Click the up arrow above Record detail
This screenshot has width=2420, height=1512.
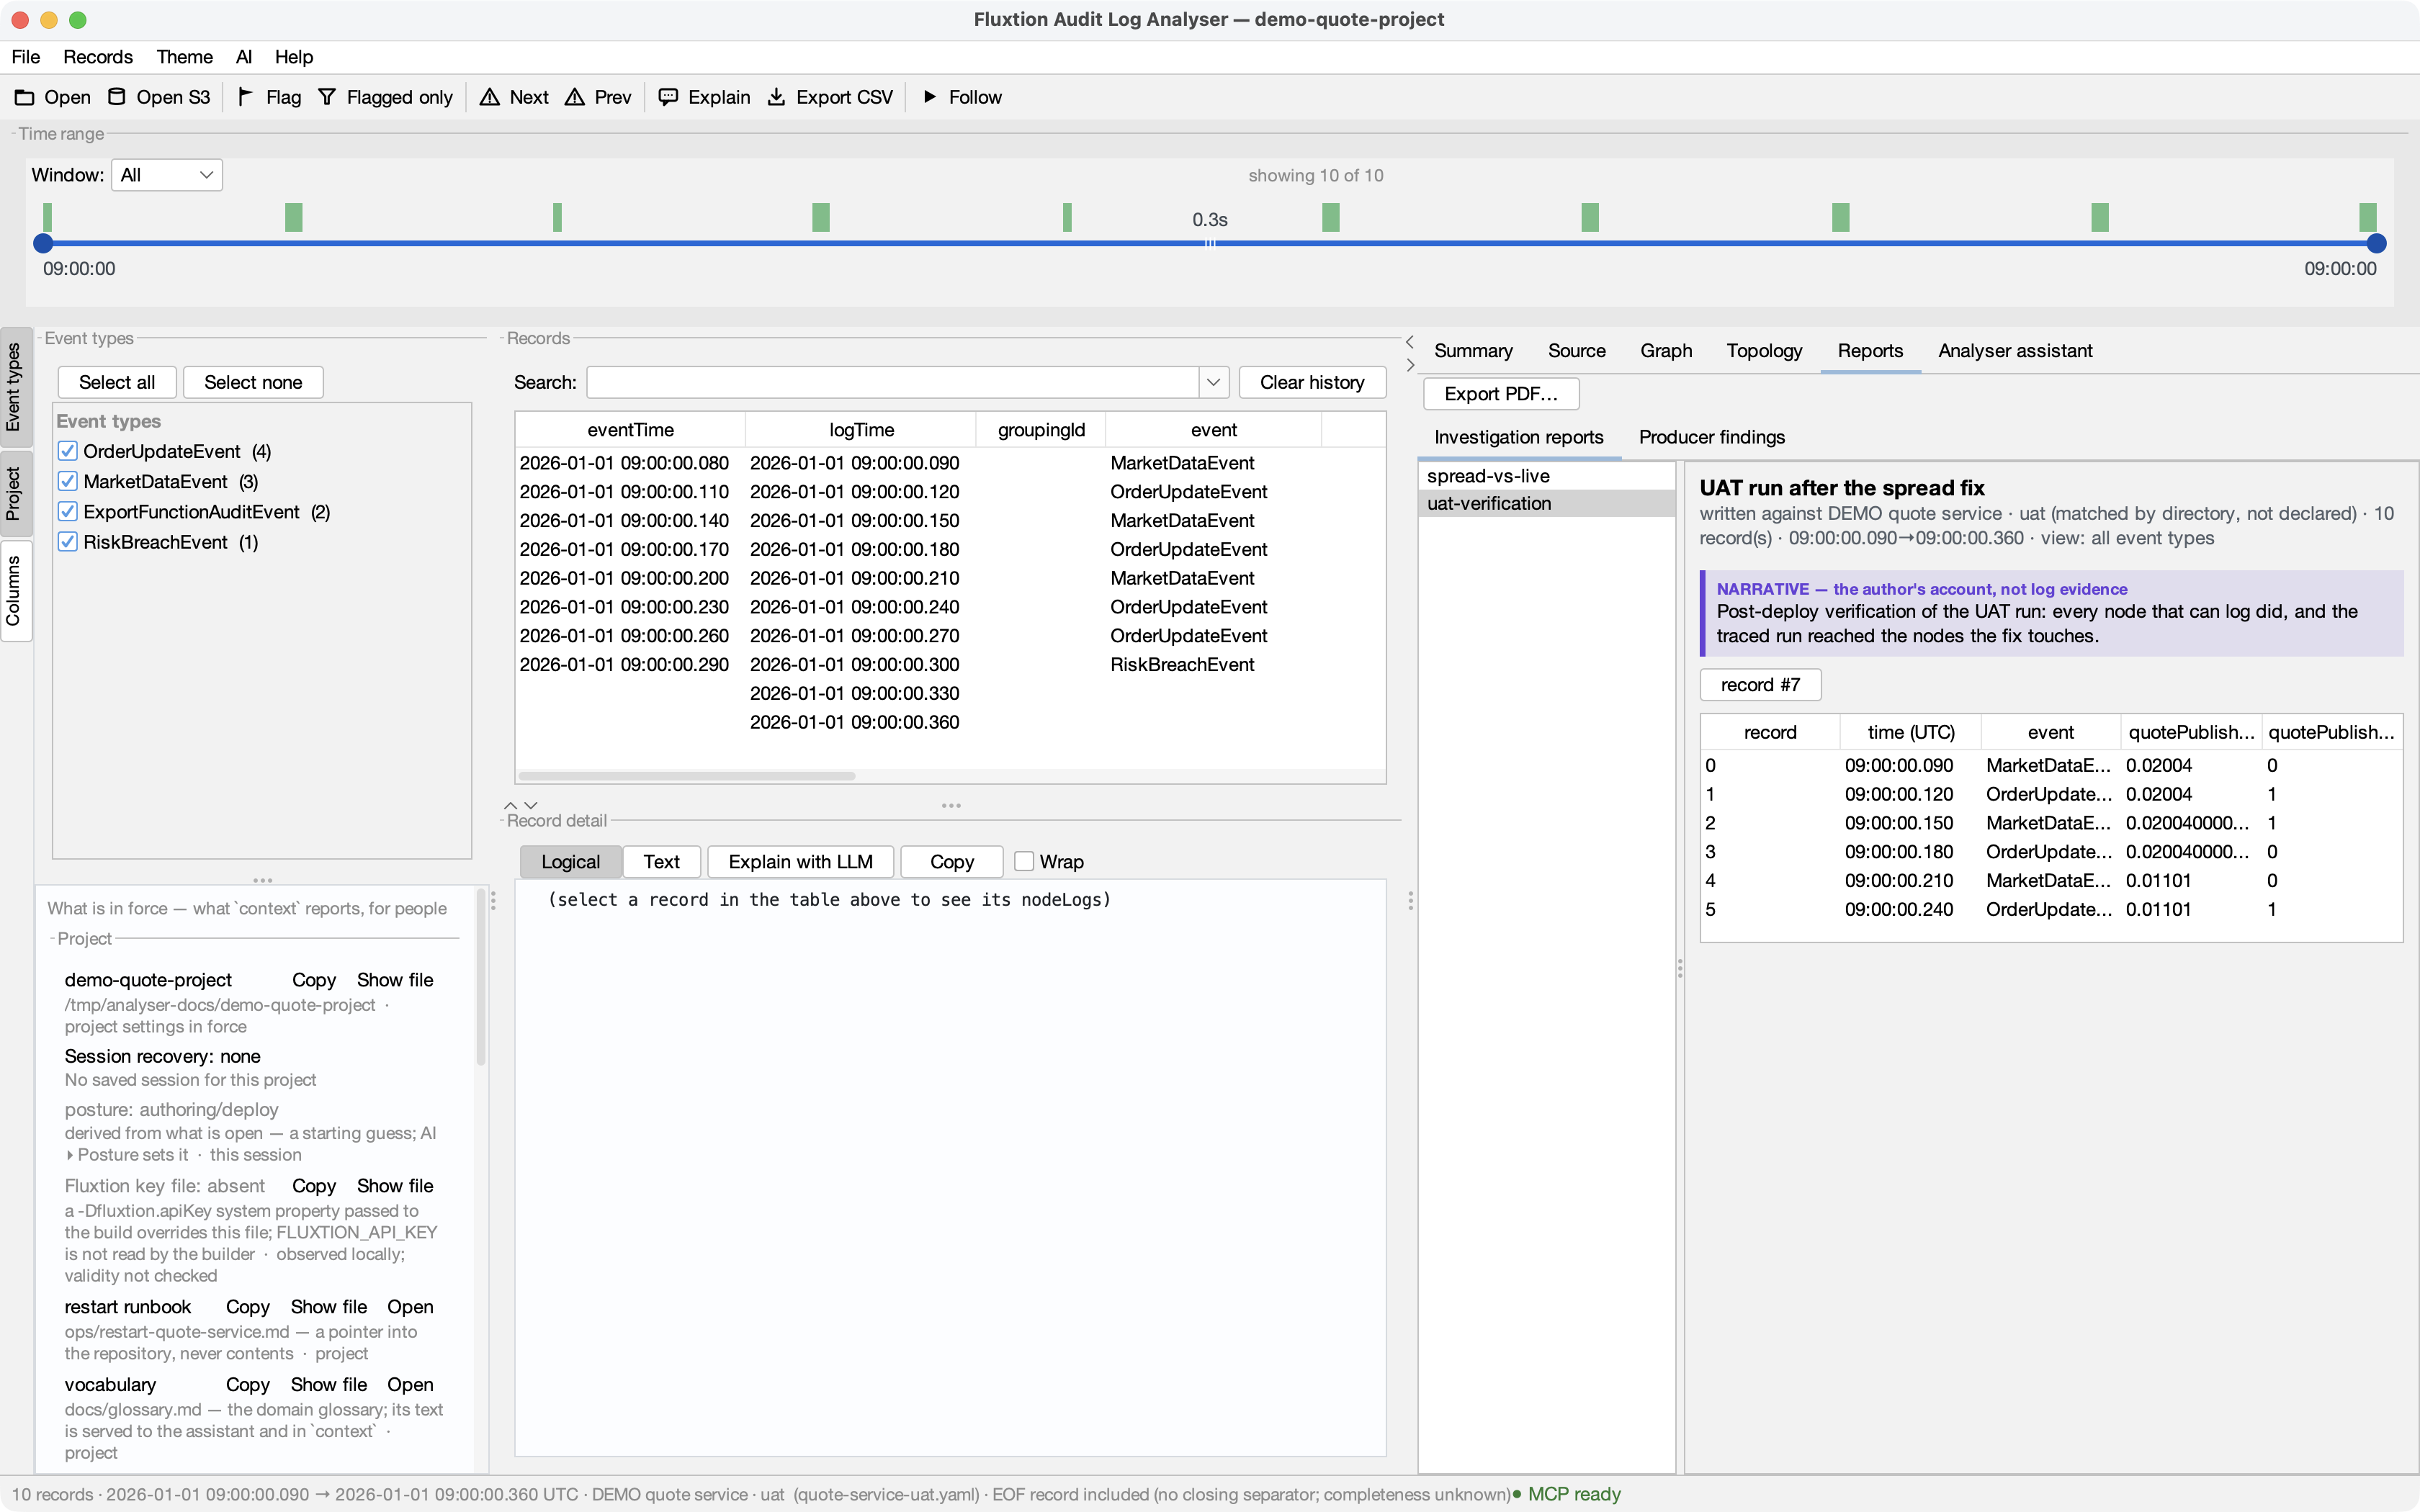pos(511,805)
